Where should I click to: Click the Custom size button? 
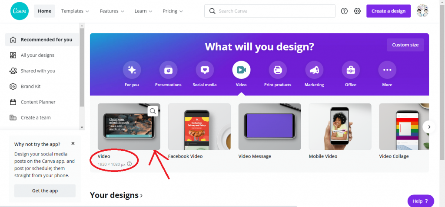coord(405,45)
